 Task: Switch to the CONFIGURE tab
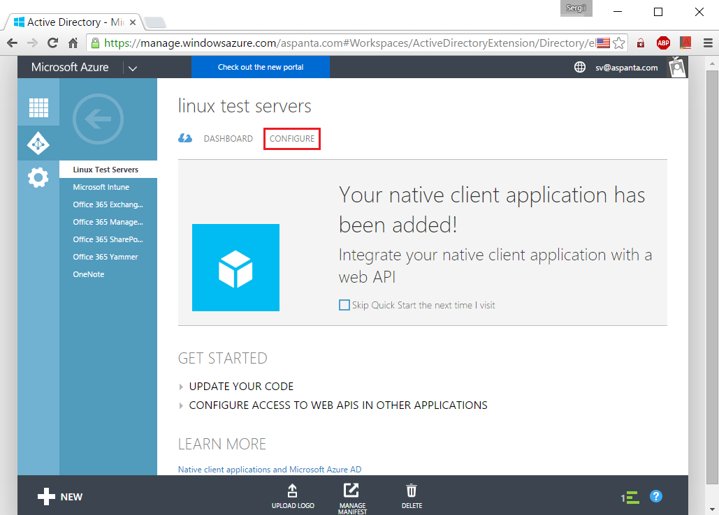[291, 138]
